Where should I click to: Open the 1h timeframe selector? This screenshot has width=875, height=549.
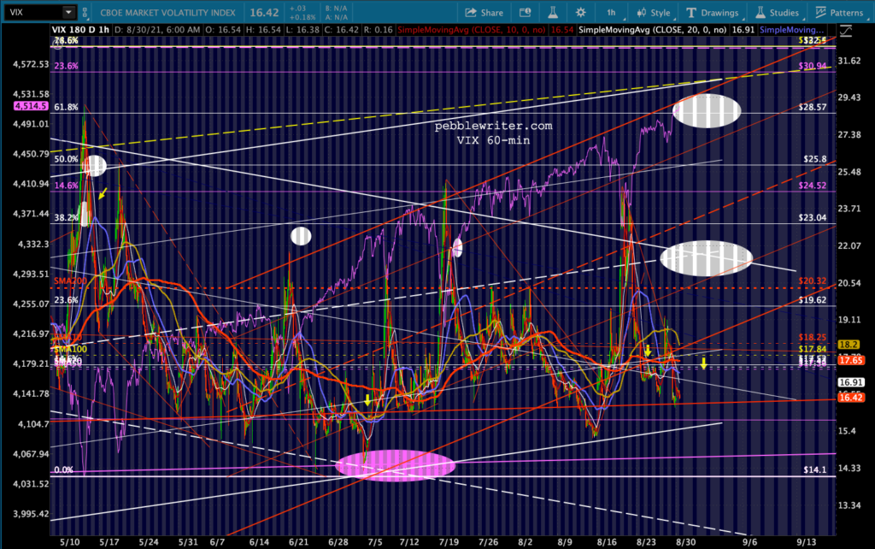click(x=612, y=12)
